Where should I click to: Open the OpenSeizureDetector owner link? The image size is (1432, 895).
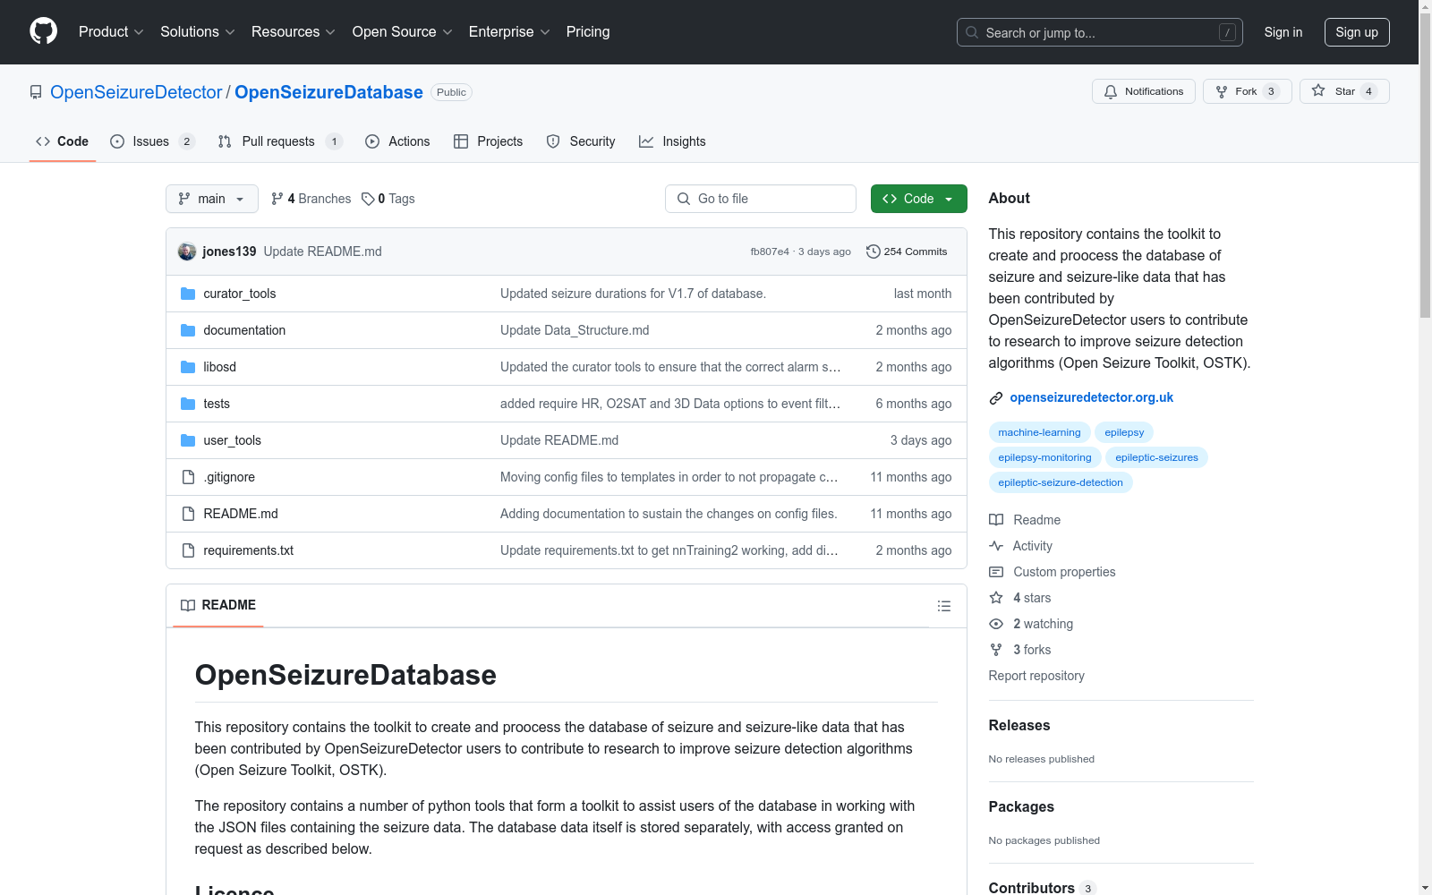coord(136,92)
